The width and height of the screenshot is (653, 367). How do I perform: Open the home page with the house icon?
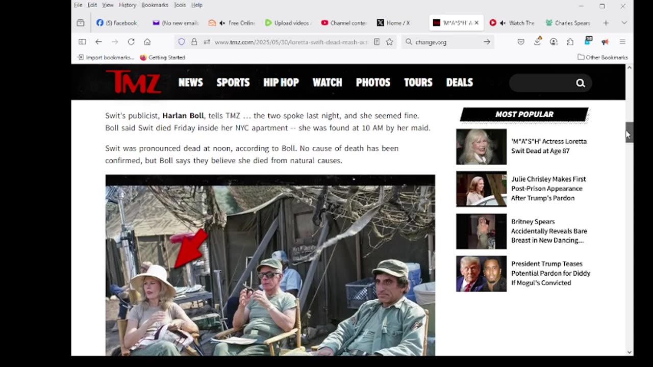147,42
